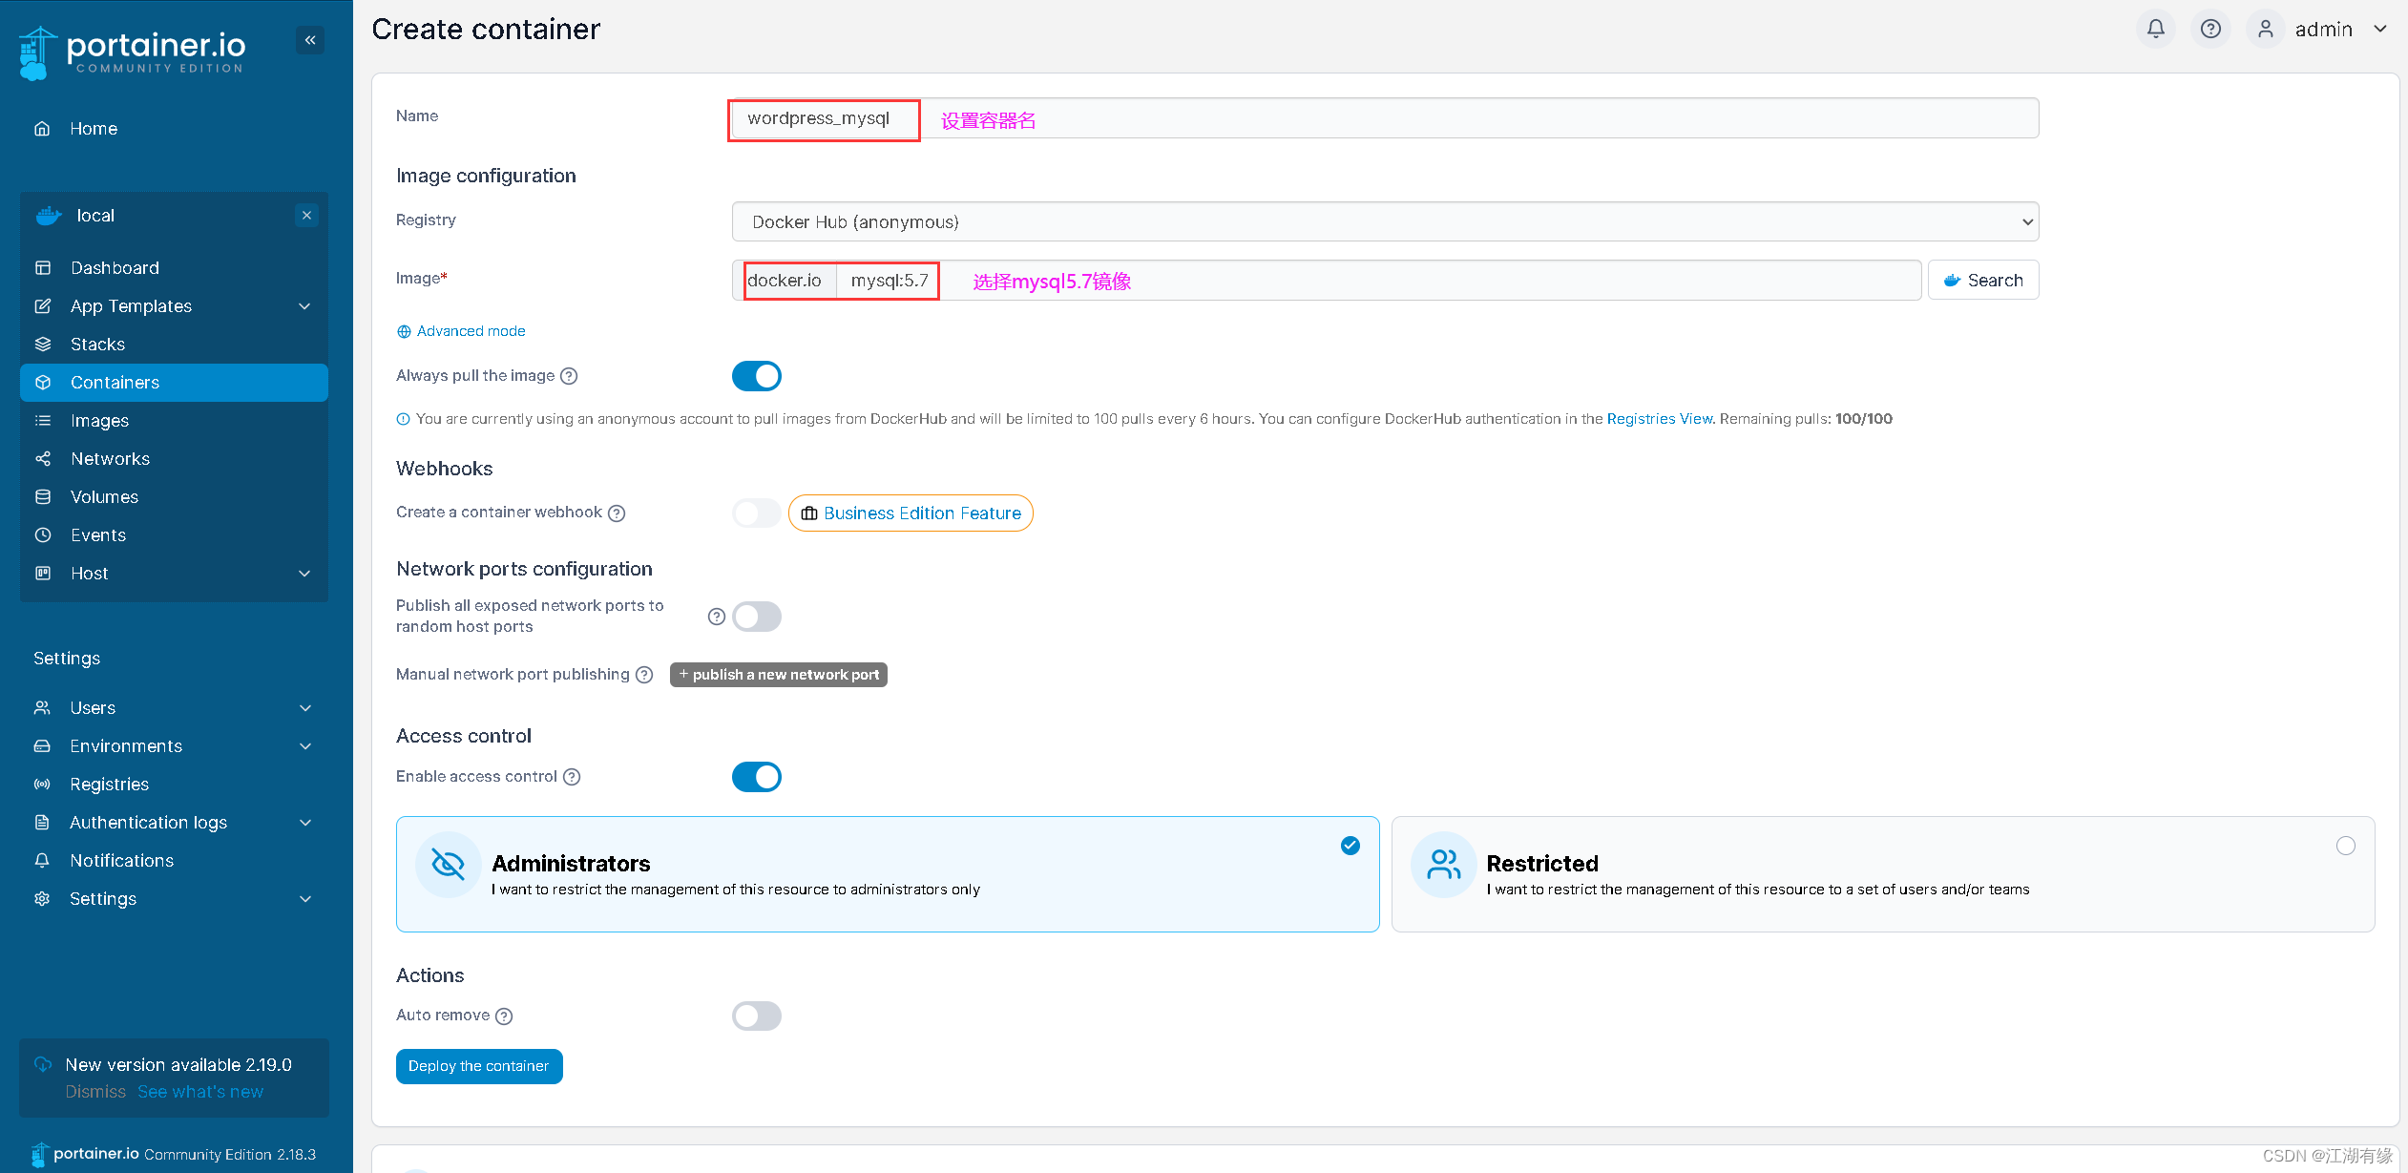This screenshot has width=2408, height=1173.
Task: Toggle Auto remove switch
Action: click(x=759, y=1014)
